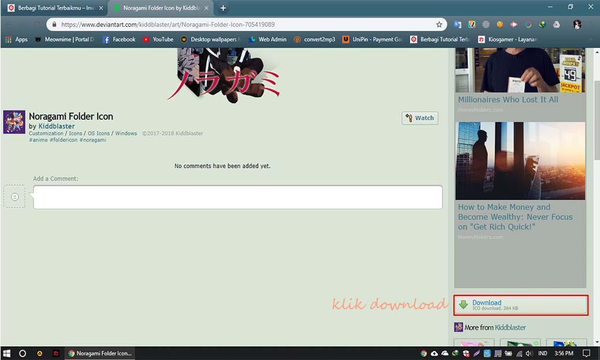Select the Noragami Folder Icon tab
This screenshot has width=600, height=360.
point(161,8)
